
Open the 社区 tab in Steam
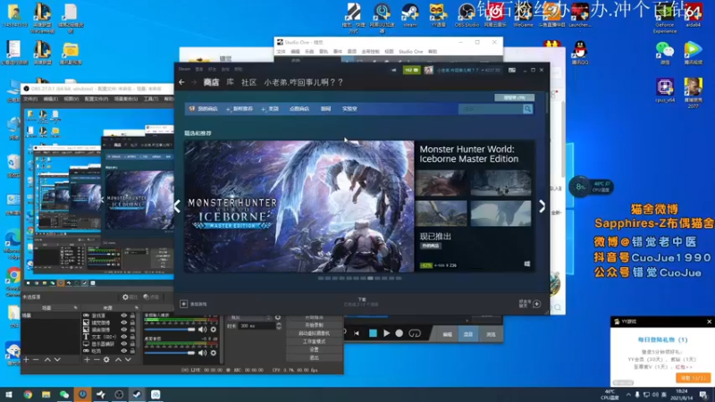point(248,82)
